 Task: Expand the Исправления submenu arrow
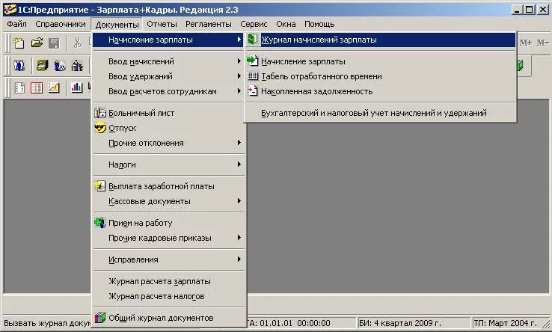pyautogui.click(x=239, y=259)
